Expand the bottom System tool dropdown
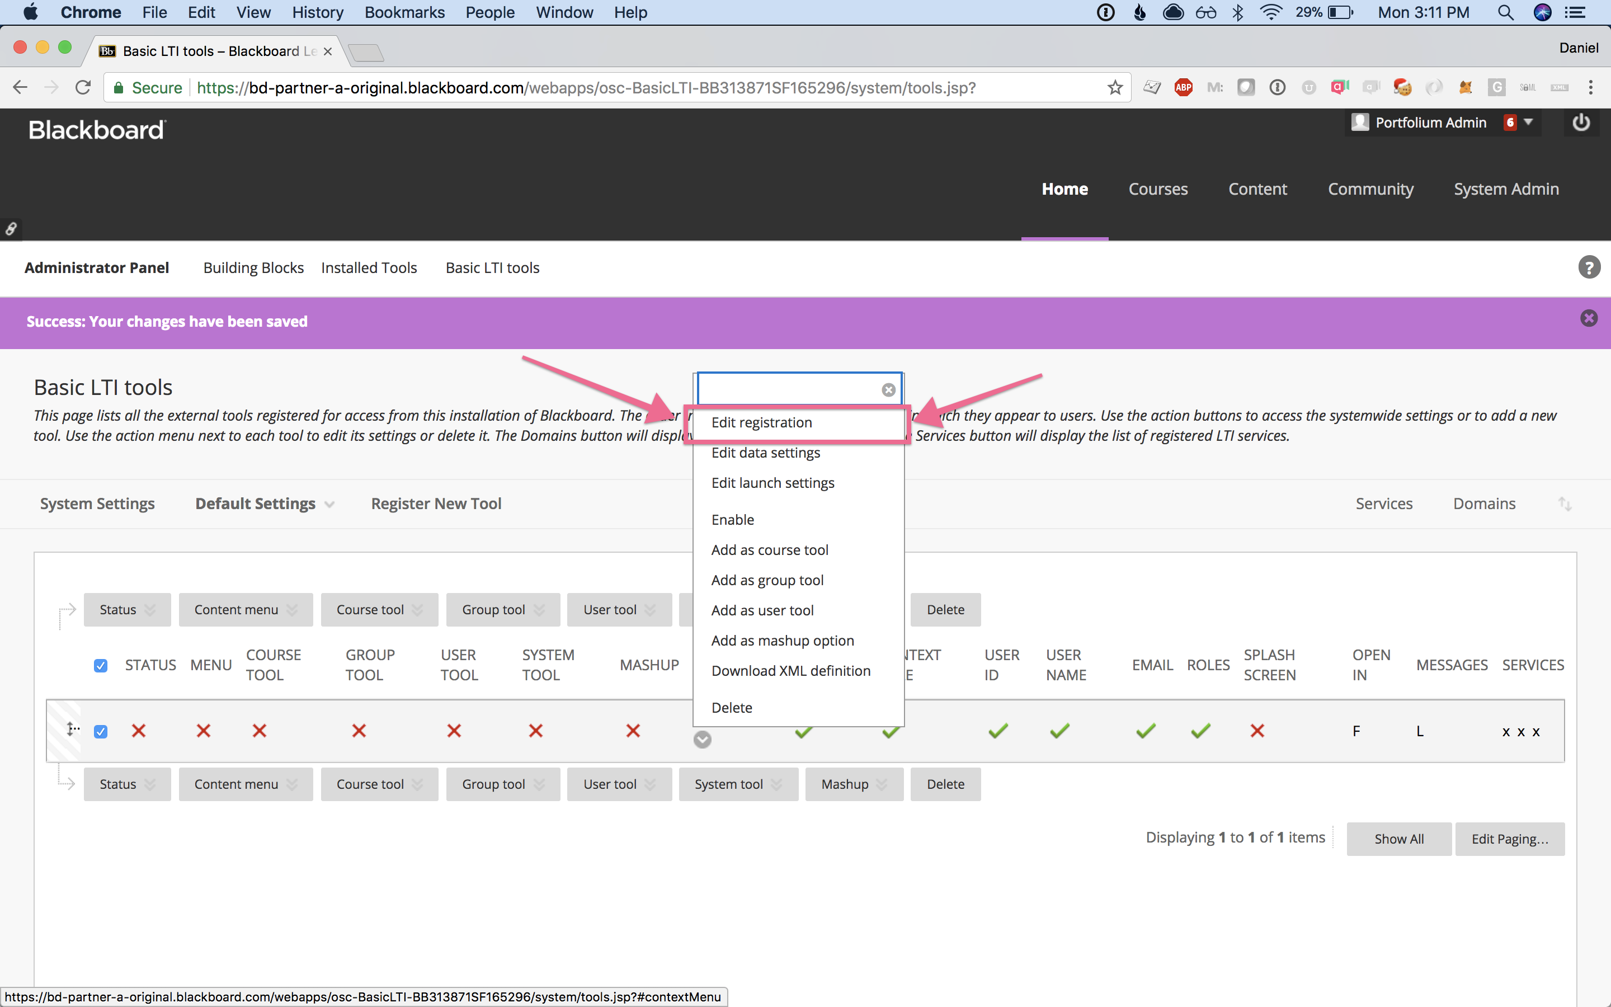 tap(738, 784)
